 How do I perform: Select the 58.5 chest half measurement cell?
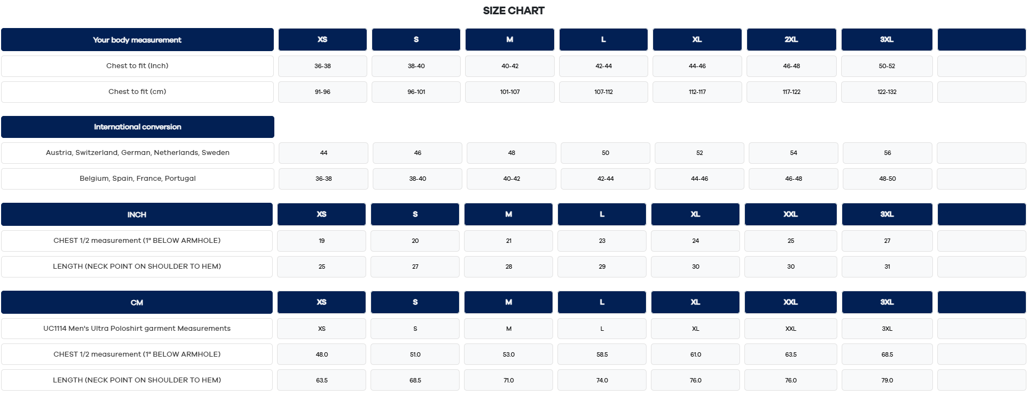click(601, 354)
